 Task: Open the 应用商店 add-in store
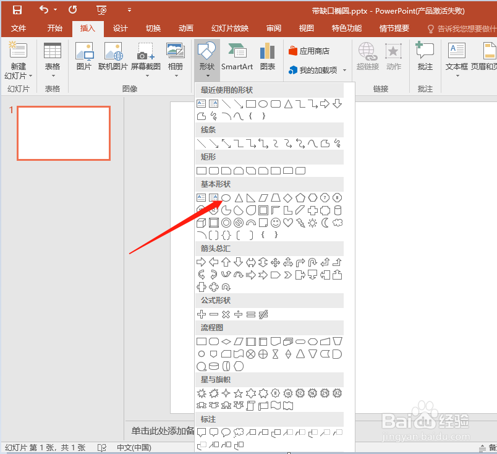coord(309,51)
